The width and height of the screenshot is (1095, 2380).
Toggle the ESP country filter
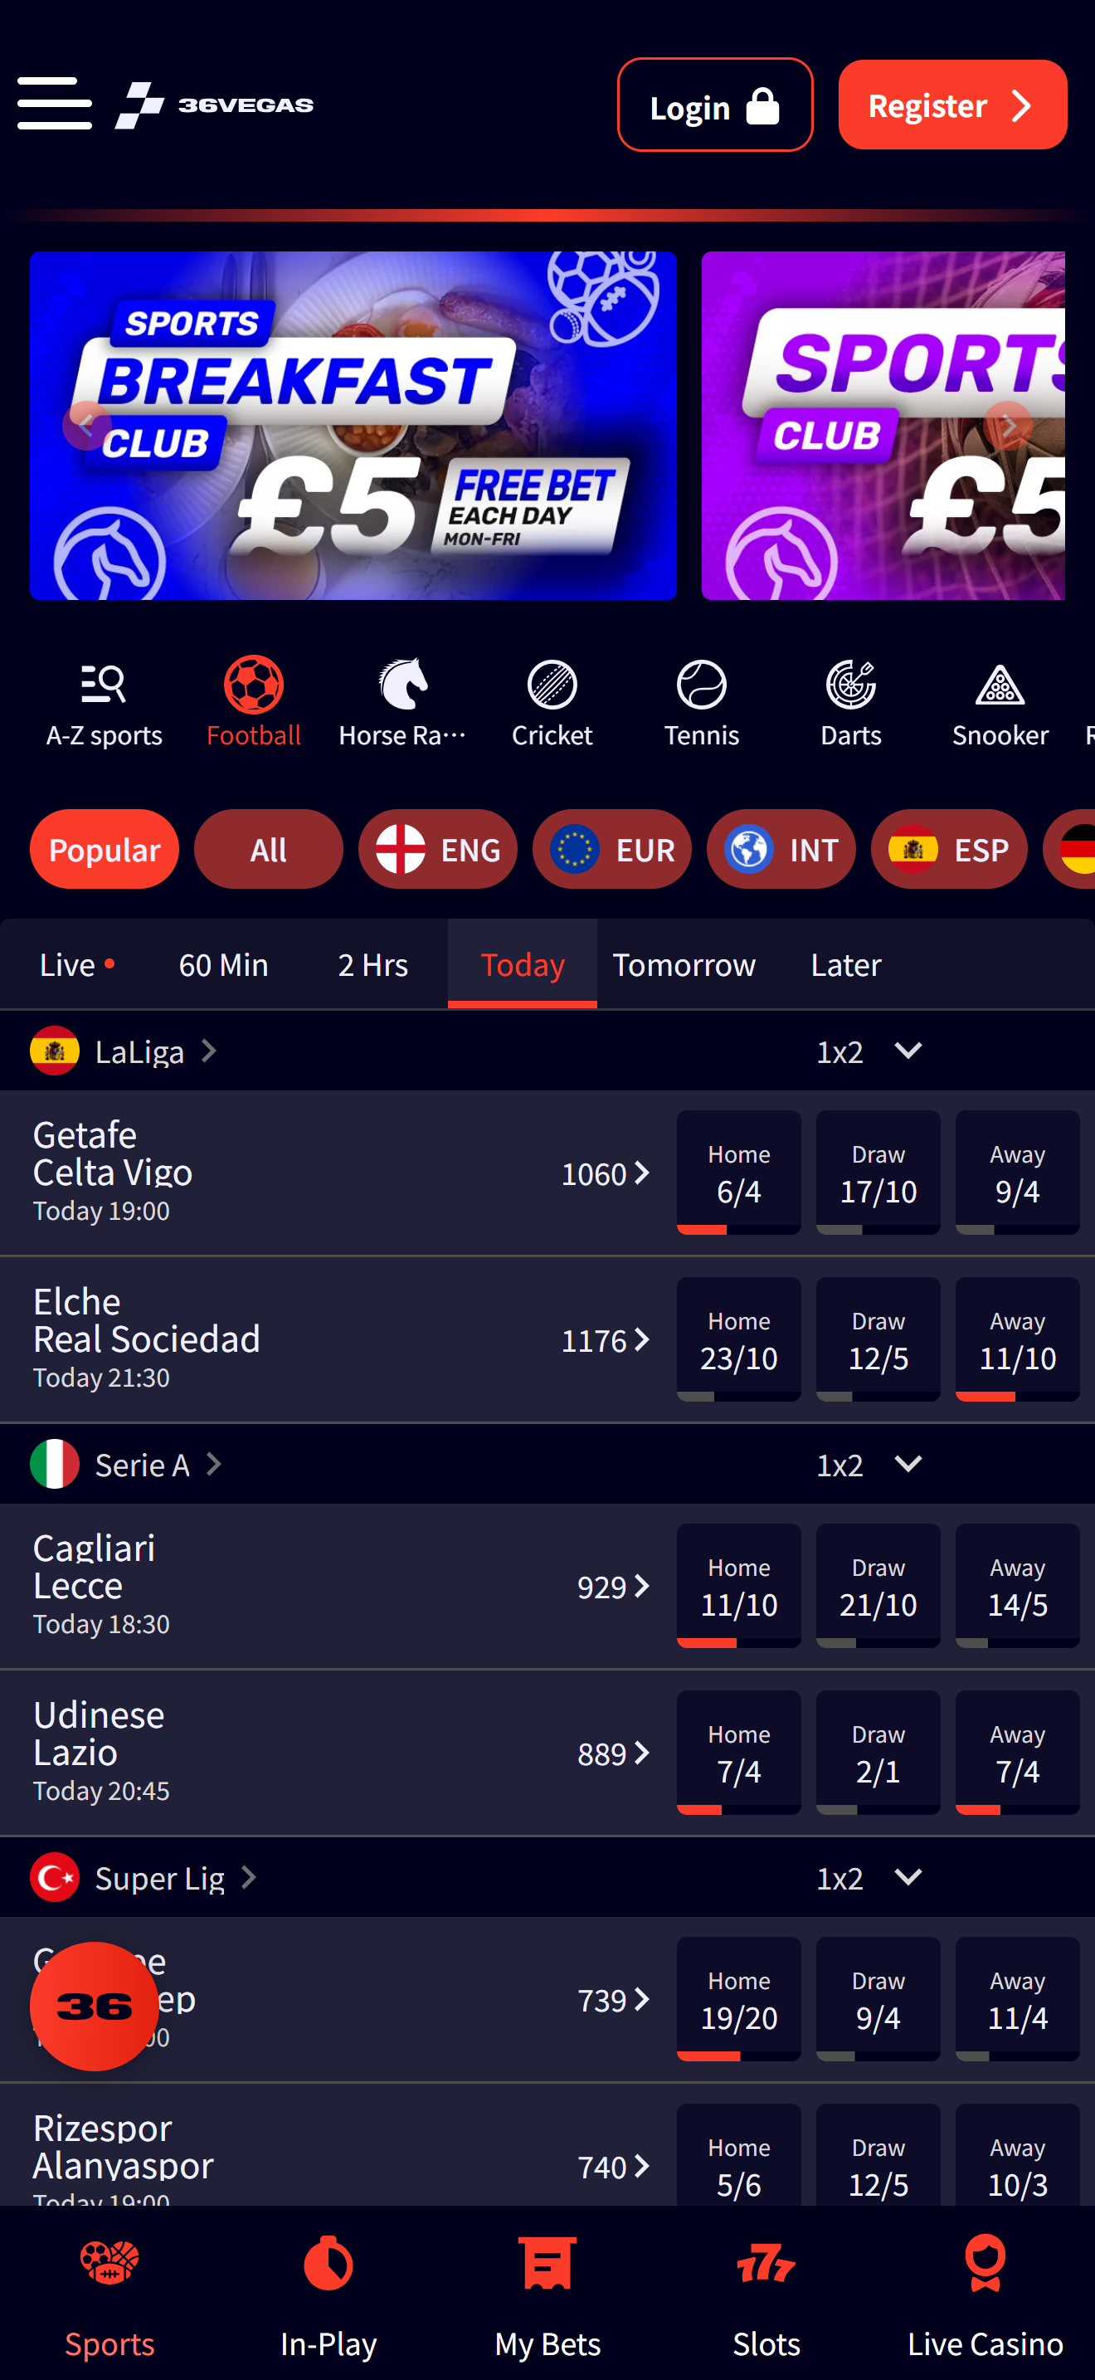click(949, 849)
